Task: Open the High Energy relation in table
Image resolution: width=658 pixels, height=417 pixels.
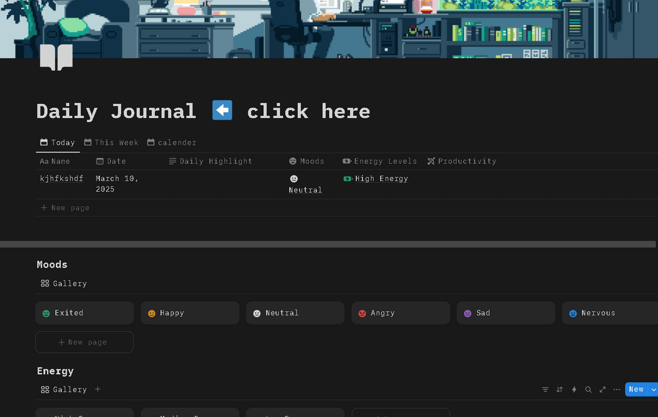Action: [x=382, y=179]
